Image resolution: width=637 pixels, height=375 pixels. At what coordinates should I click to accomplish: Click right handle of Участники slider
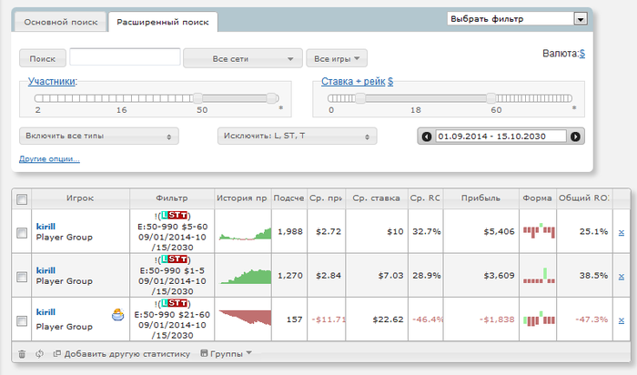click(271, 98)
